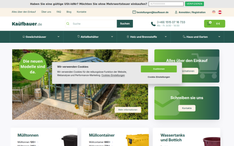This screenshot has height=146, width=234.
Task: Open inline Cookies-Einstellungen link in text
Action: (113, 76)
